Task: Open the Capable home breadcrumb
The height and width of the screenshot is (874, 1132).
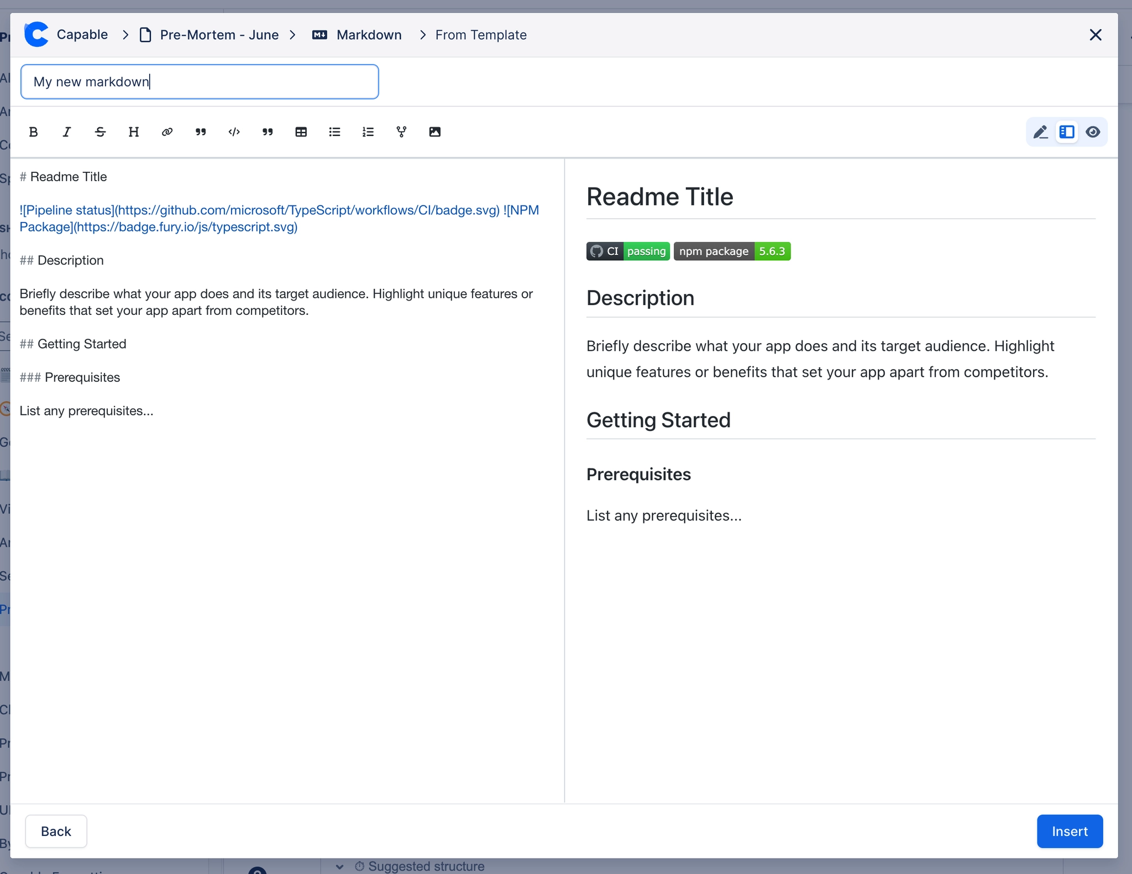Action: pyautogui.click(x=82, y=34)
